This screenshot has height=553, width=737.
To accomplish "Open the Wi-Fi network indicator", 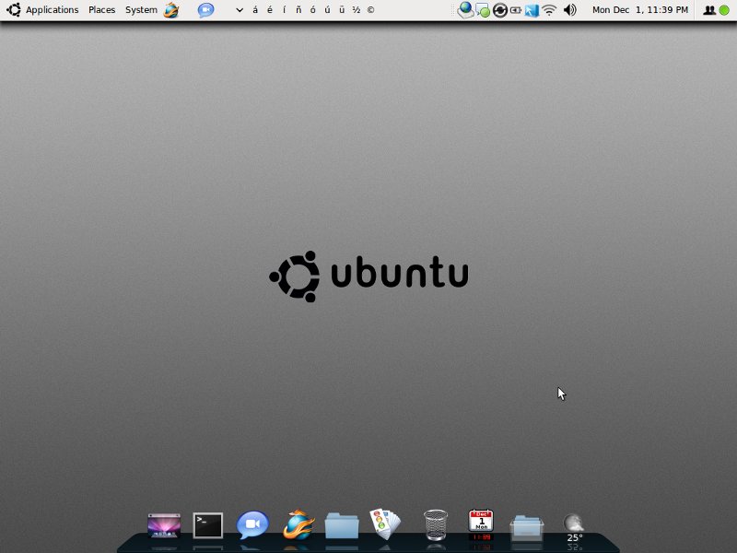I will tap(549, 10).
